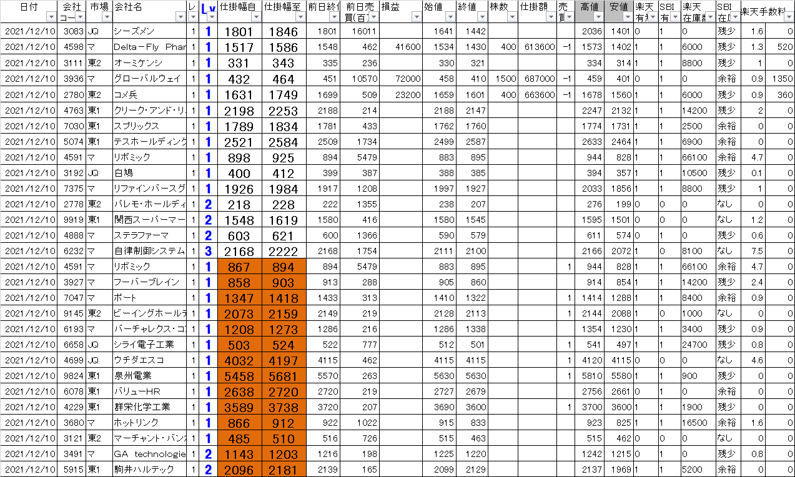Open the 楽天手数料 column filter dropdown
Screen dimensions: 795x477
pyautogui.click(x=789, y=17)
